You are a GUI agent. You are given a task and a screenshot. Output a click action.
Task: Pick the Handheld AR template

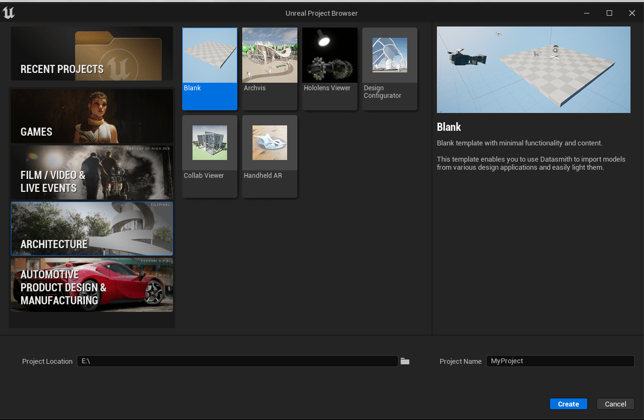pos(270,156)
